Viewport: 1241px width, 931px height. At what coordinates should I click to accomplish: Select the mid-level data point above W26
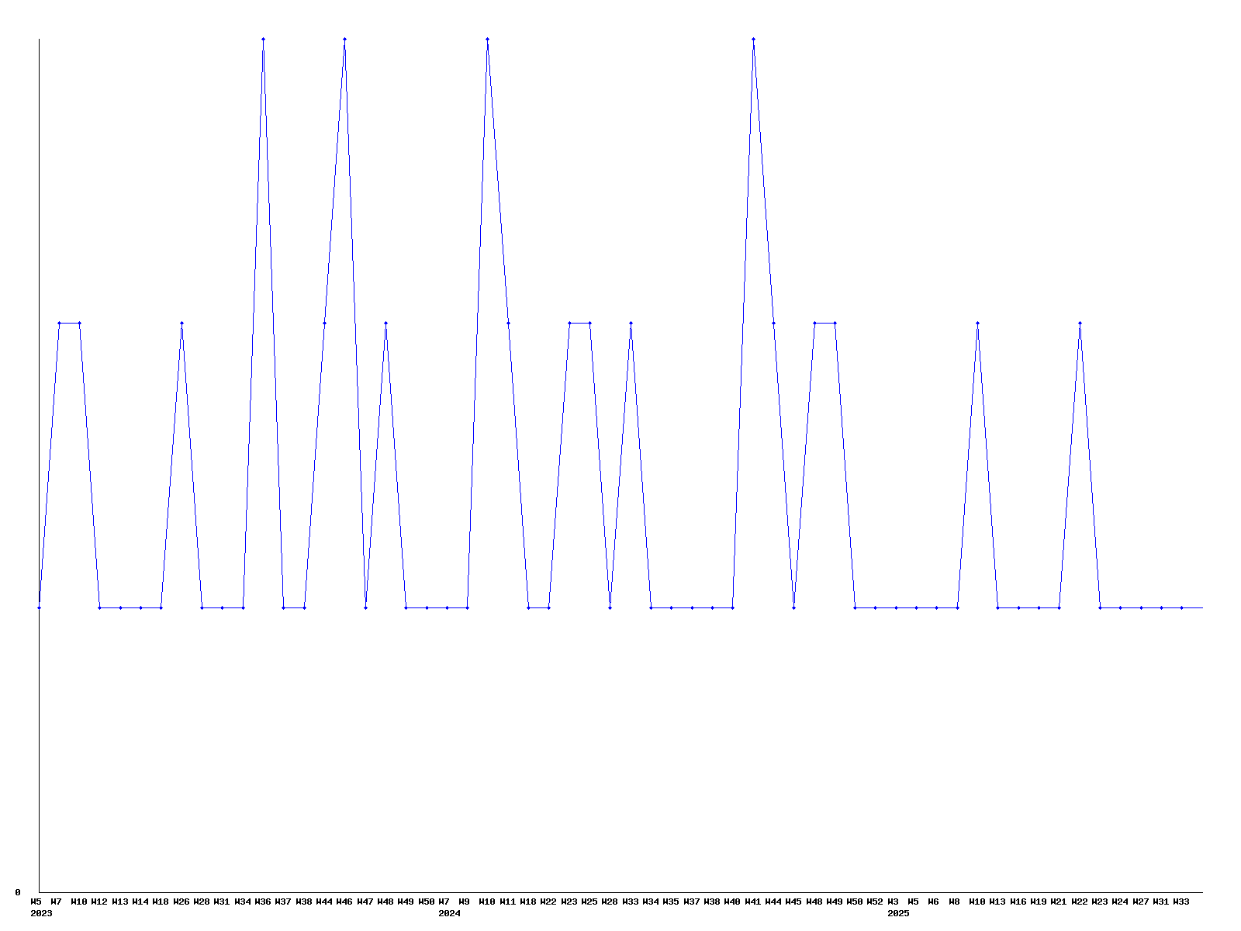[181, 323]
